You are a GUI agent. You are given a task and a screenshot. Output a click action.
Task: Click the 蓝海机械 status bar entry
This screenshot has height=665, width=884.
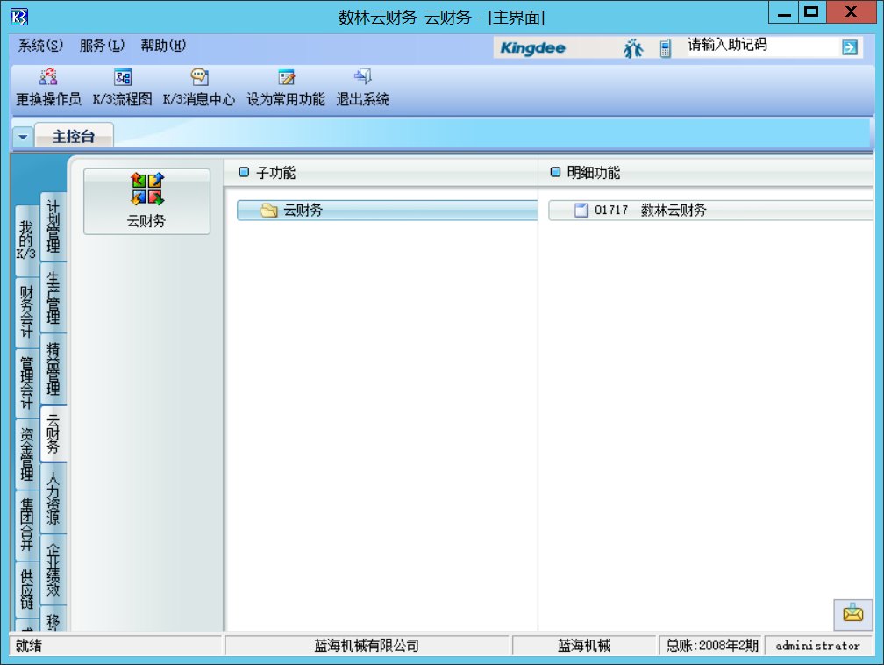584,645
